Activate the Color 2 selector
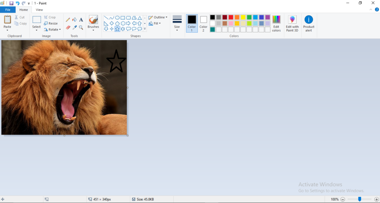 pos(203,23)
